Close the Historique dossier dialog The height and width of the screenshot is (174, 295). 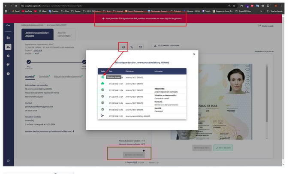[194, 54]
